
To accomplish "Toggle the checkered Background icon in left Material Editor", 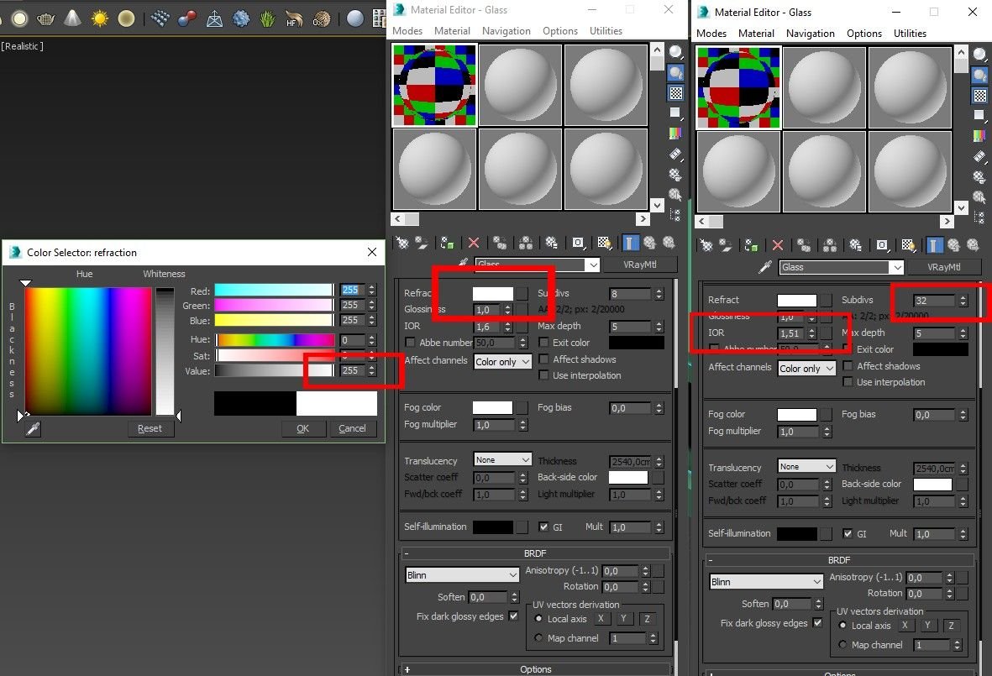I will (675, 92).
